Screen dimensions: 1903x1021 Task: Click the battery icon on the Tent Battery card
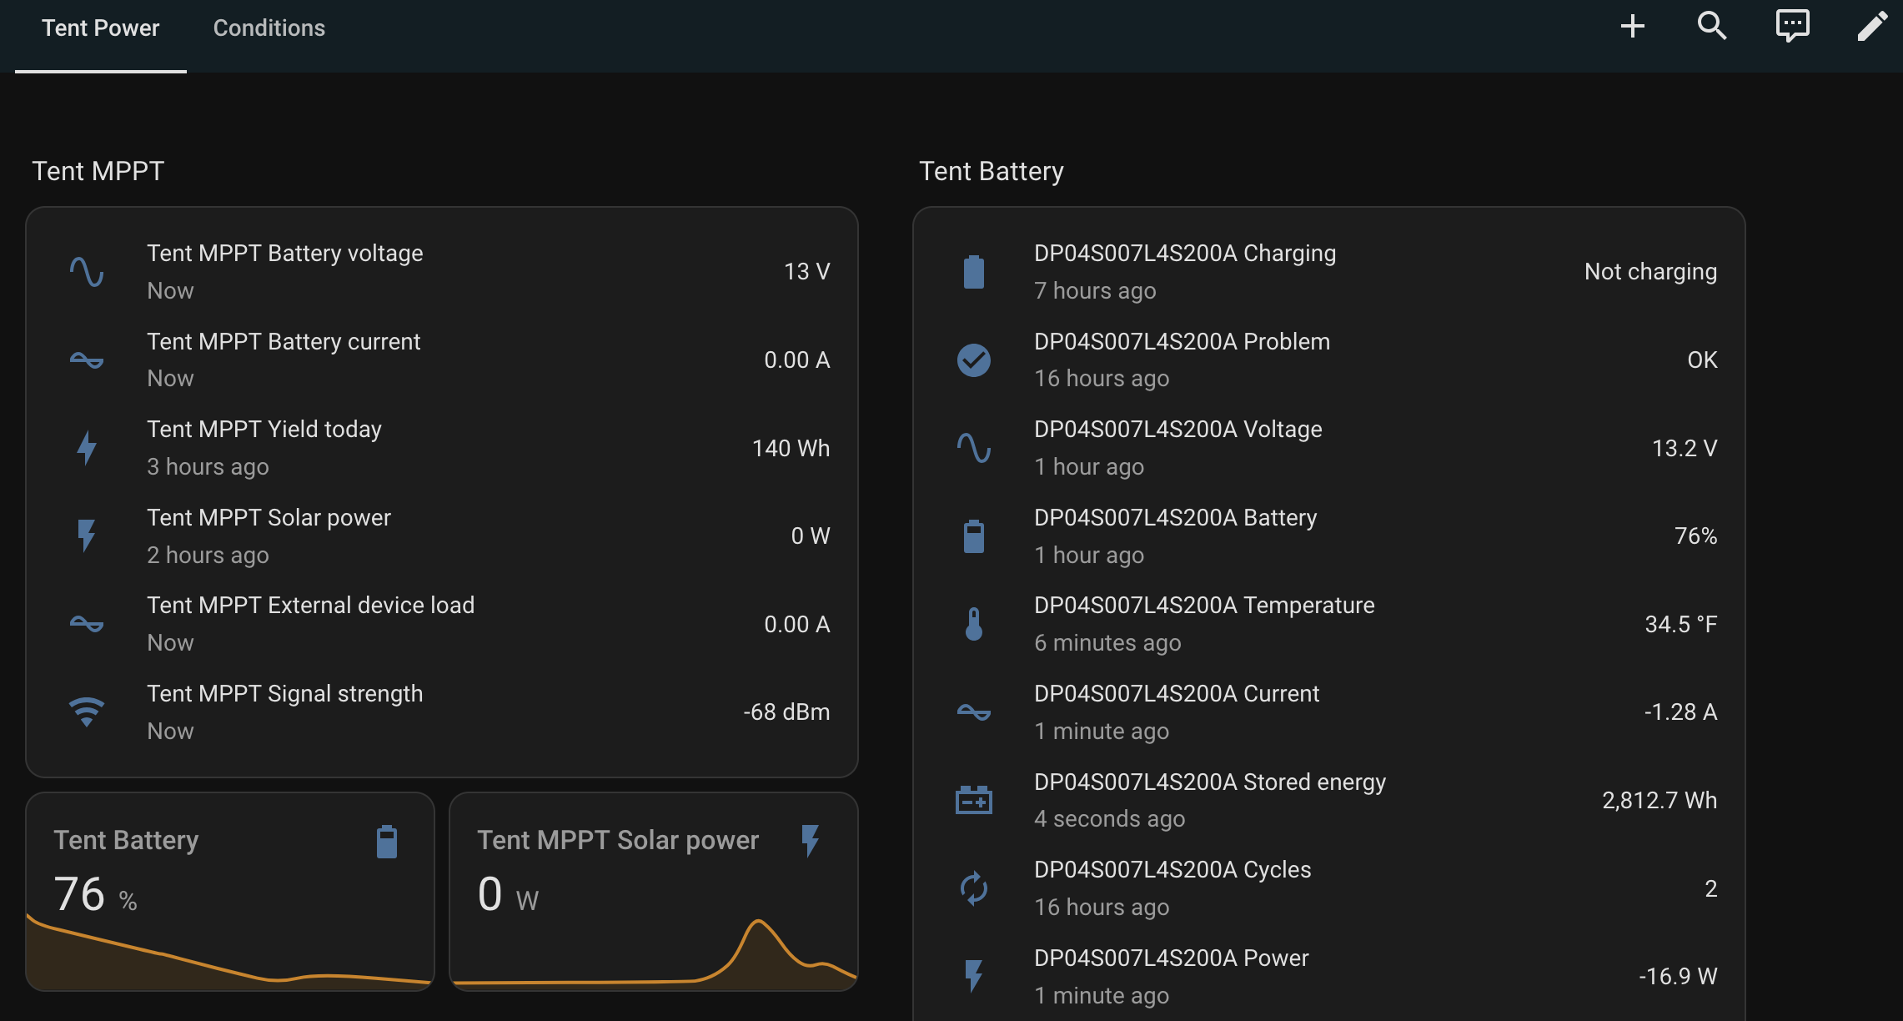(x=386, y=842)
